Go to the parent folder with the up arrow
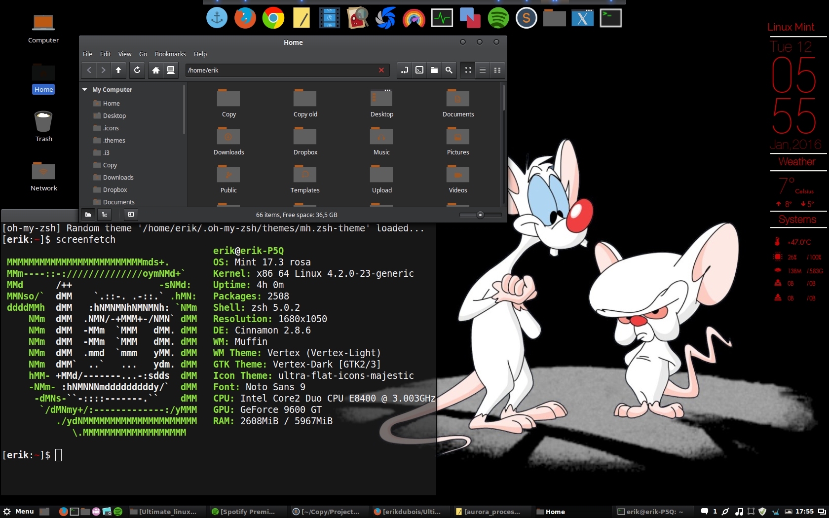Image resolution: width=829 pixels, height=518 pixels. coord(118,70)
